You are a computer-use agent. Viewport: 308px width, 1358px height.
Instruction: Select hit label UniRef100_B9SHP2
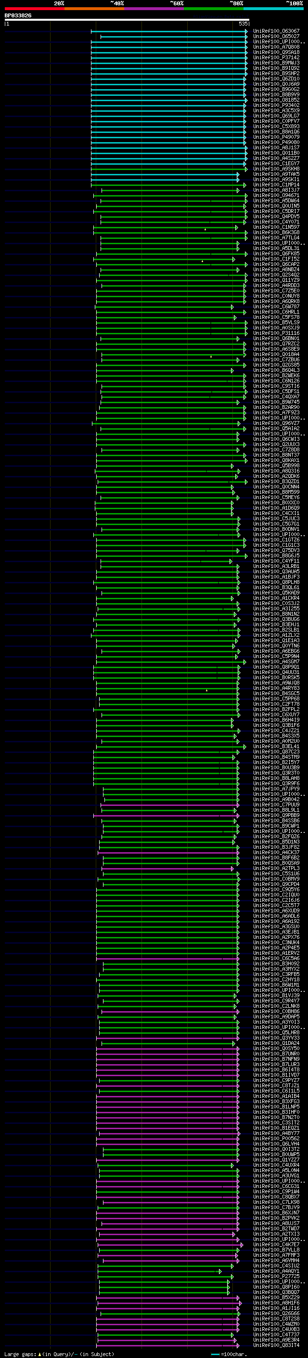276,73
